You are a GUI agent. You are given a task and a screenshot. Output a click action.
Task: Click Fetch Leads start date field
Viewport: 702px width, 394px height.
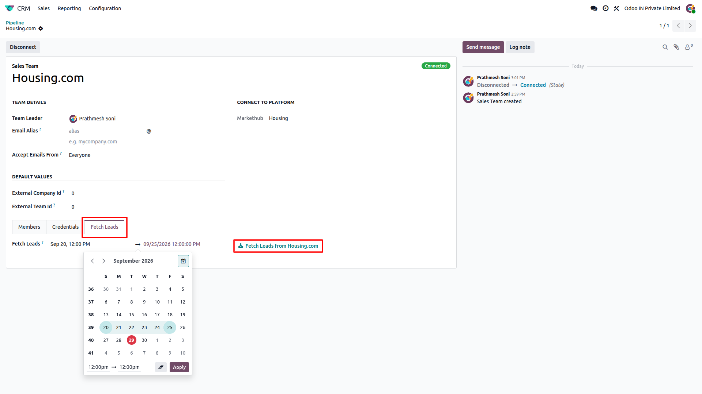click(x=91, y=244)
